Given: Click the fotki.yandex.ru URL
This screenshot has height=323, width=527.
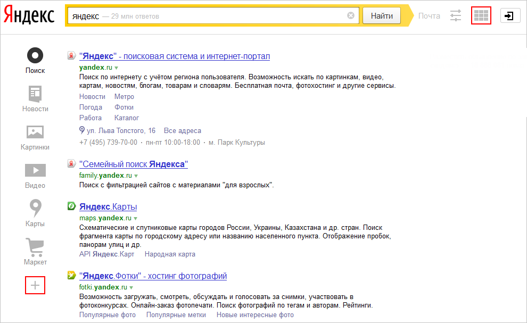Looking at the screenshot, I should pos(103,287).
